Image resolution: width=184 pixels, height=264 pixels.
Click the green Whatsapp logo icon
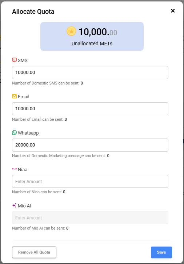tap(14, 132)
